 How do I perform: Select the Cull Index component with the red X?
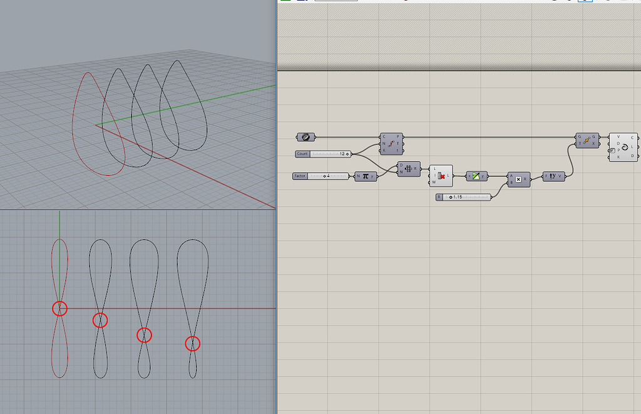click(441, 176)
